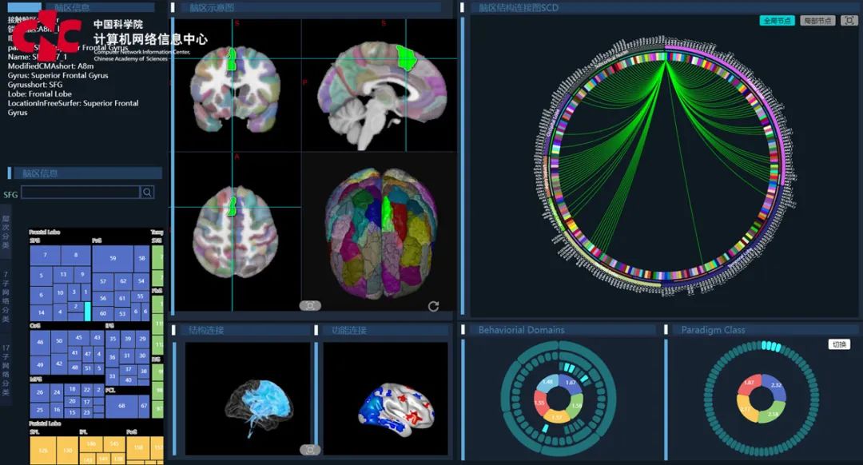This screenshot has height=465, width=863.
Task: Switch to the 功能连接 panel header
Action: (349, 330)
